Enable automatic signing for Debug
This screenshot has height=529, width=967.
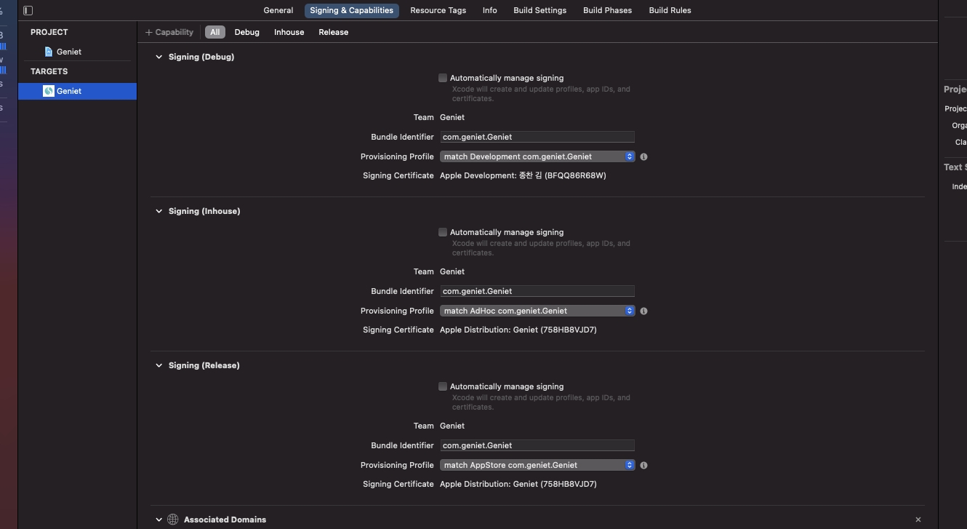tap(443, 78)
